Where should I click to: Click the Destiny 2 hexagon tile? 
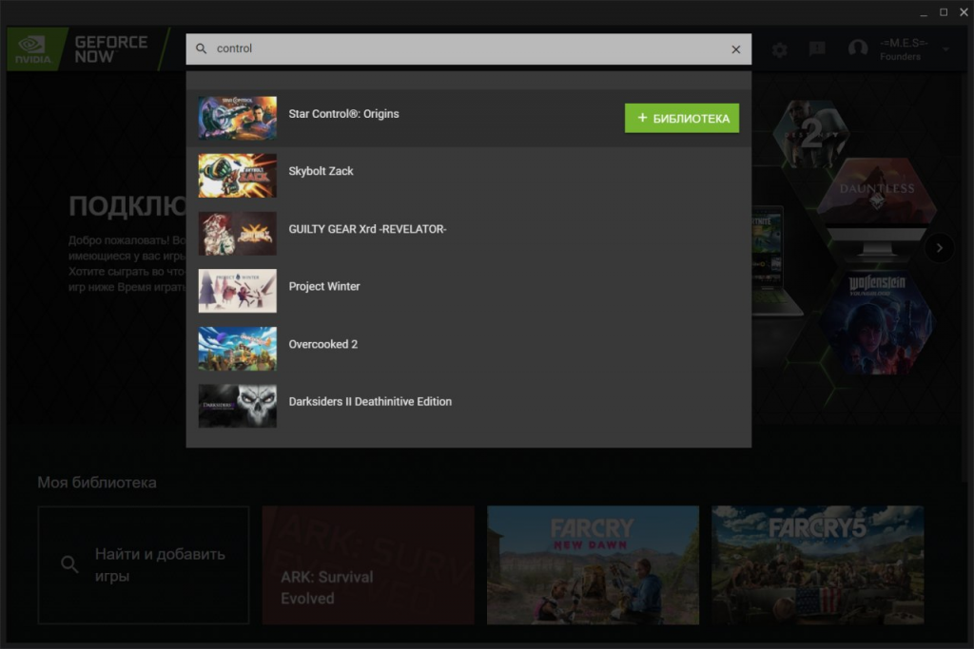810,134
